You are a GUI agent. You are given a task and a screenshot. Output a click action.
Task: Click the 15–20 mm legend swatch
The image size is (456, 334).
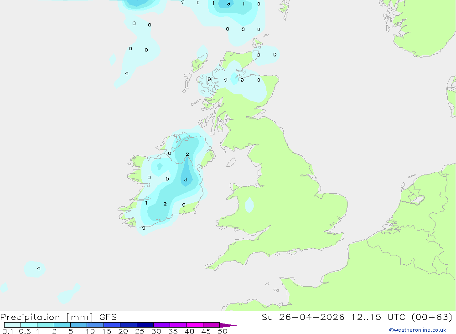coord(112,325)
